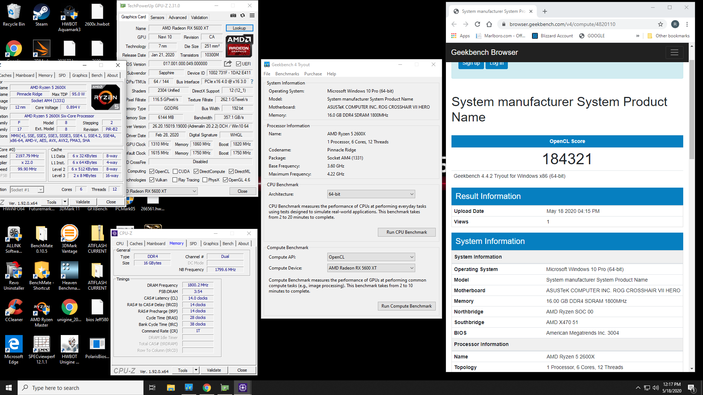Open the Socket #1 selection dropdown in CPU-Z

click(x=26, y=190)
